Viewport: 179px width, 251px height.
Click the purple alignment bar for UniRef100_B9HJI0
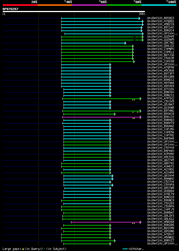[x=102, y=117]
